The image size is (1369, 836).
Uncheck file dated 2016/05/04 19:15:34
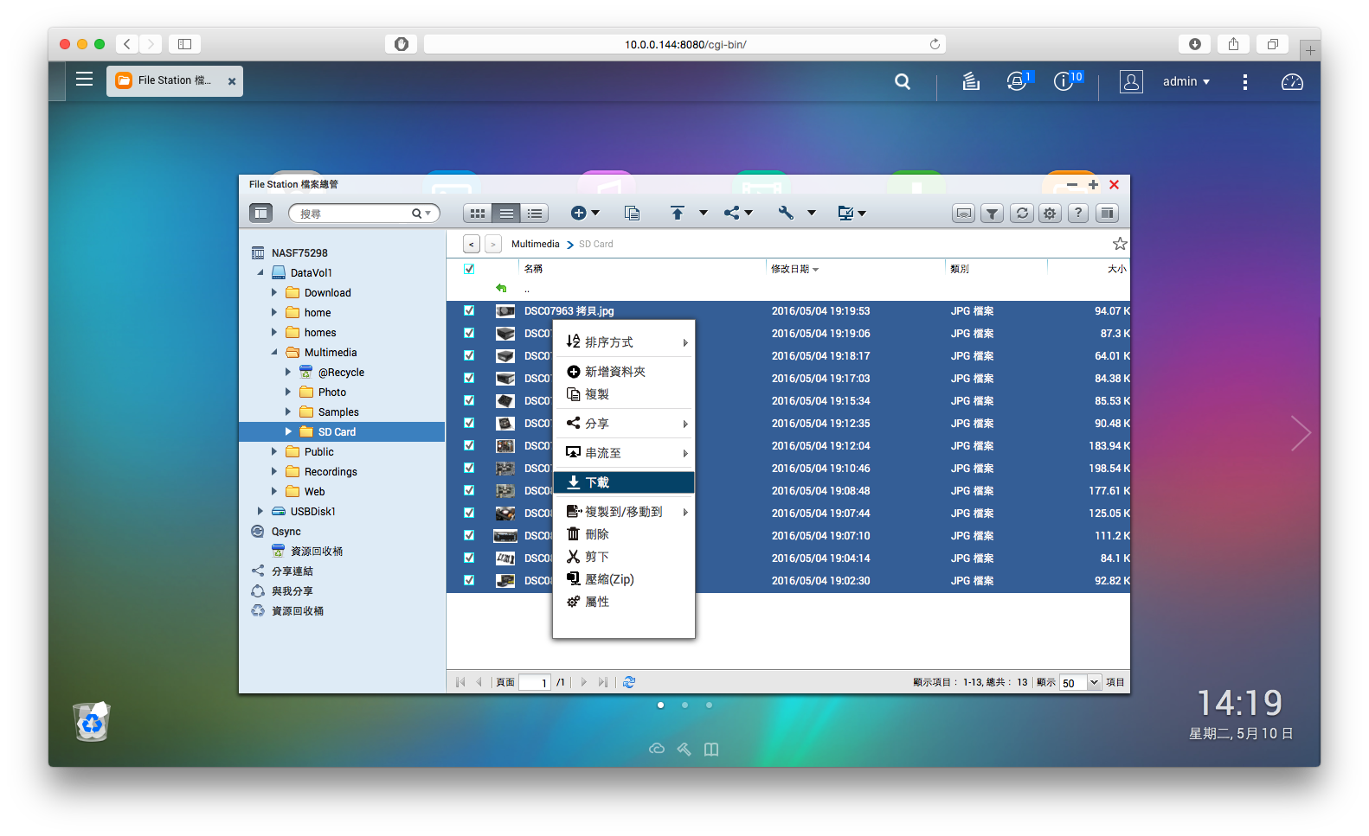tap(469, 401)
